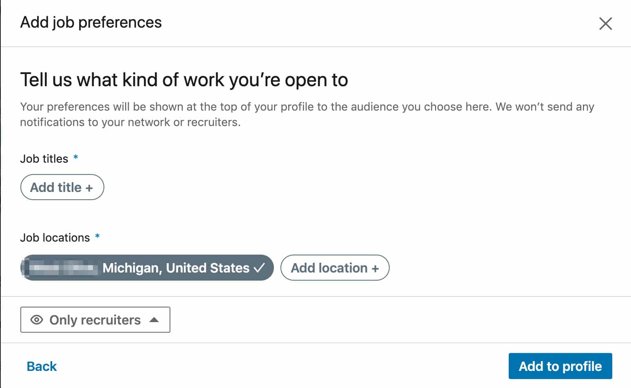
Task: Click the blurred city name in the location chip
Action: coord(62,268)
